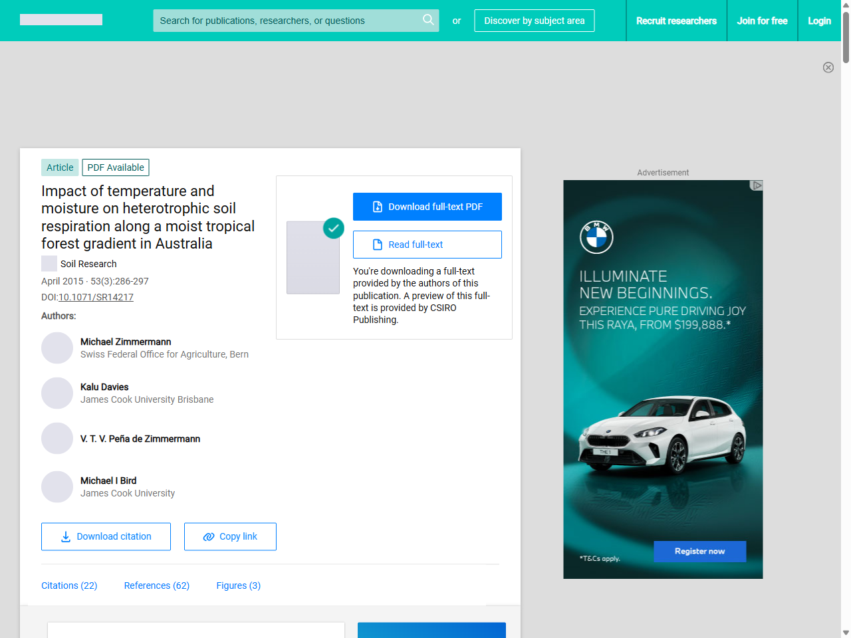Open Read full-text button
This screenshot has width=851, height=638.
pyautogui.click(x=427, y=245)
